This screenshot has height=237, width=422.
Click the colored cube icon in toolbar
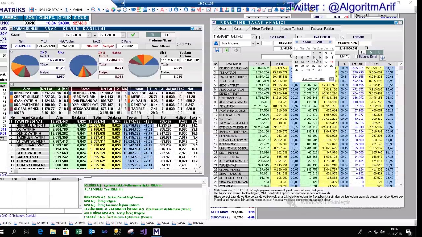(x=113, y=10)
